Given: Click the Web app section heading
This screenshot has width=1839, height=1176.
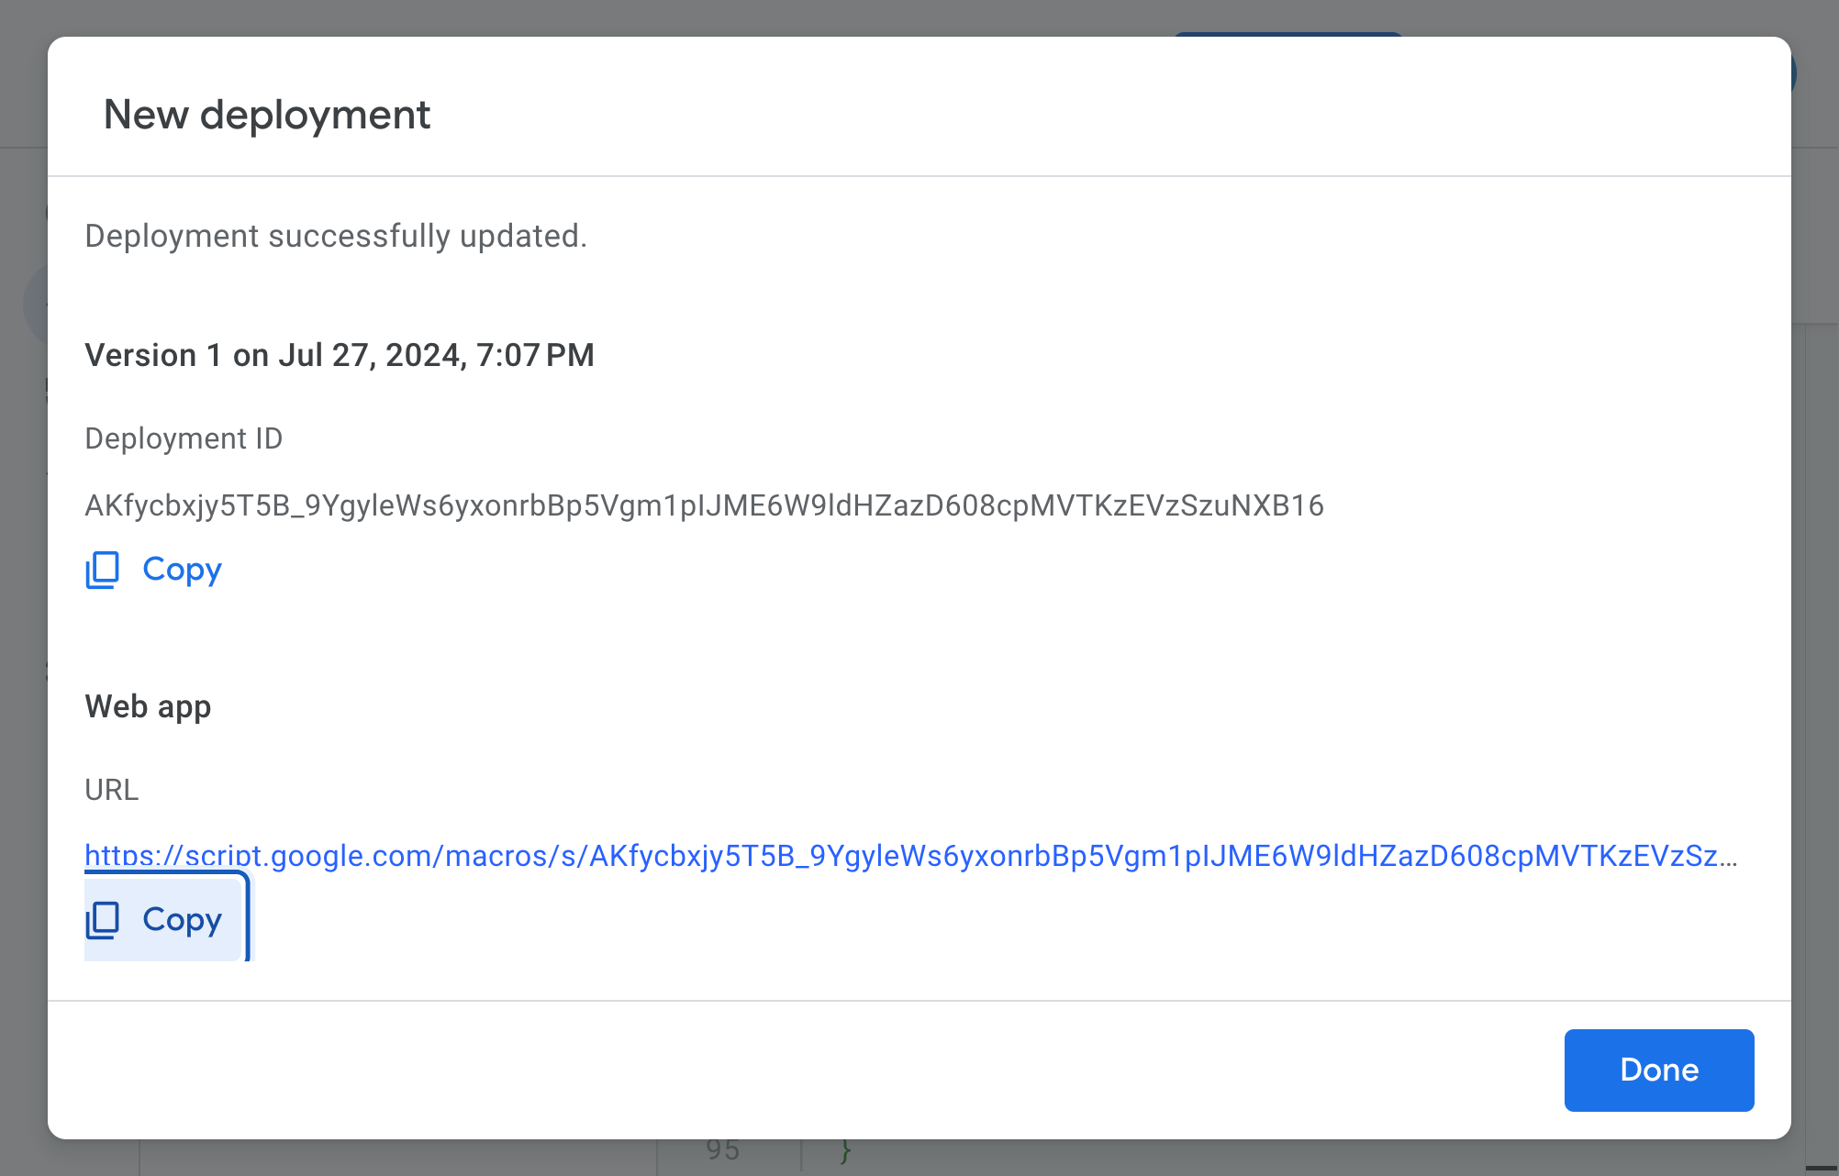Looking at the screenshot, I should click(x=148, y=706).
